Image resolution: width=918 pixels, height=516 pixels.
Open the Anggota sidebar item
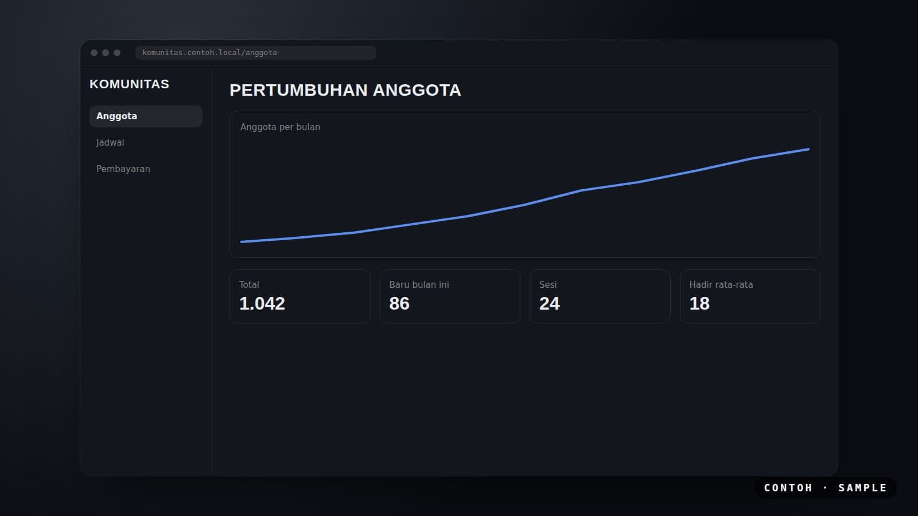tap(146, 116)
